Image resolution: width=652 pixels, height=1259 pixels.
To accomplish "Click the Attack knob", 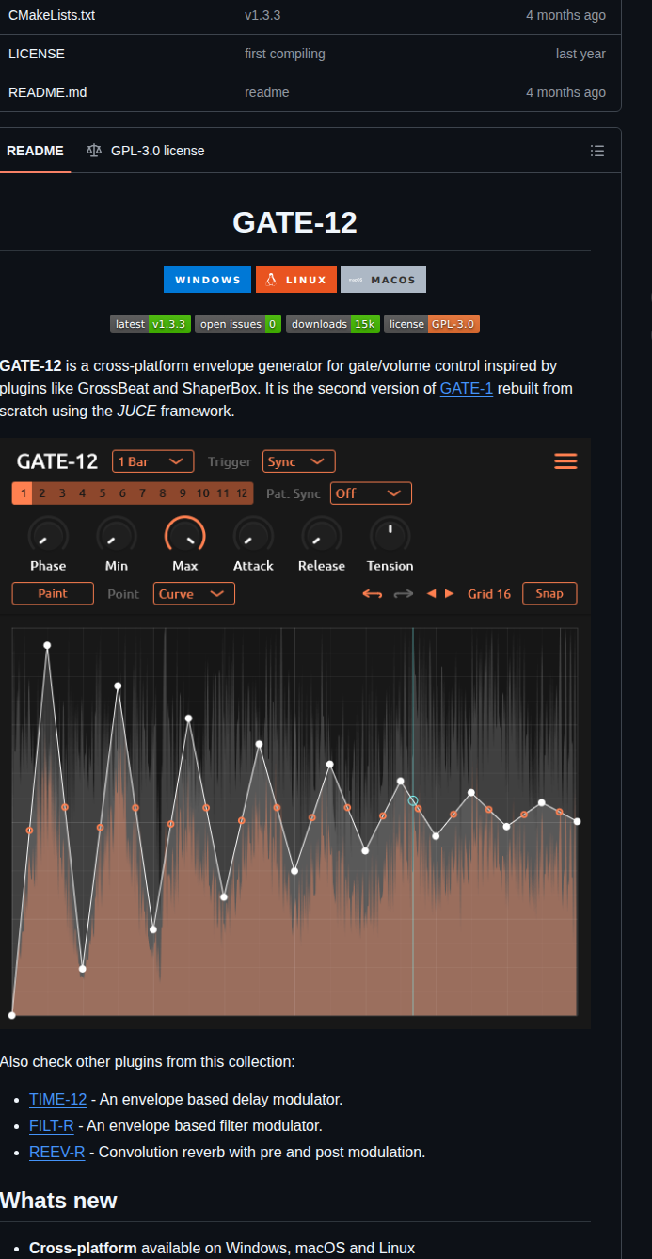I will pos(253,535).
